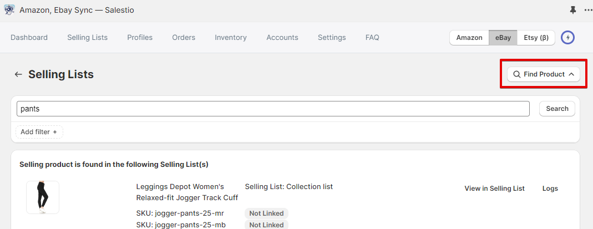This screenshot has width=593, height=229.
Task: Open the FAQ tab
Action: pyautogui.click(x=372, y=37)
